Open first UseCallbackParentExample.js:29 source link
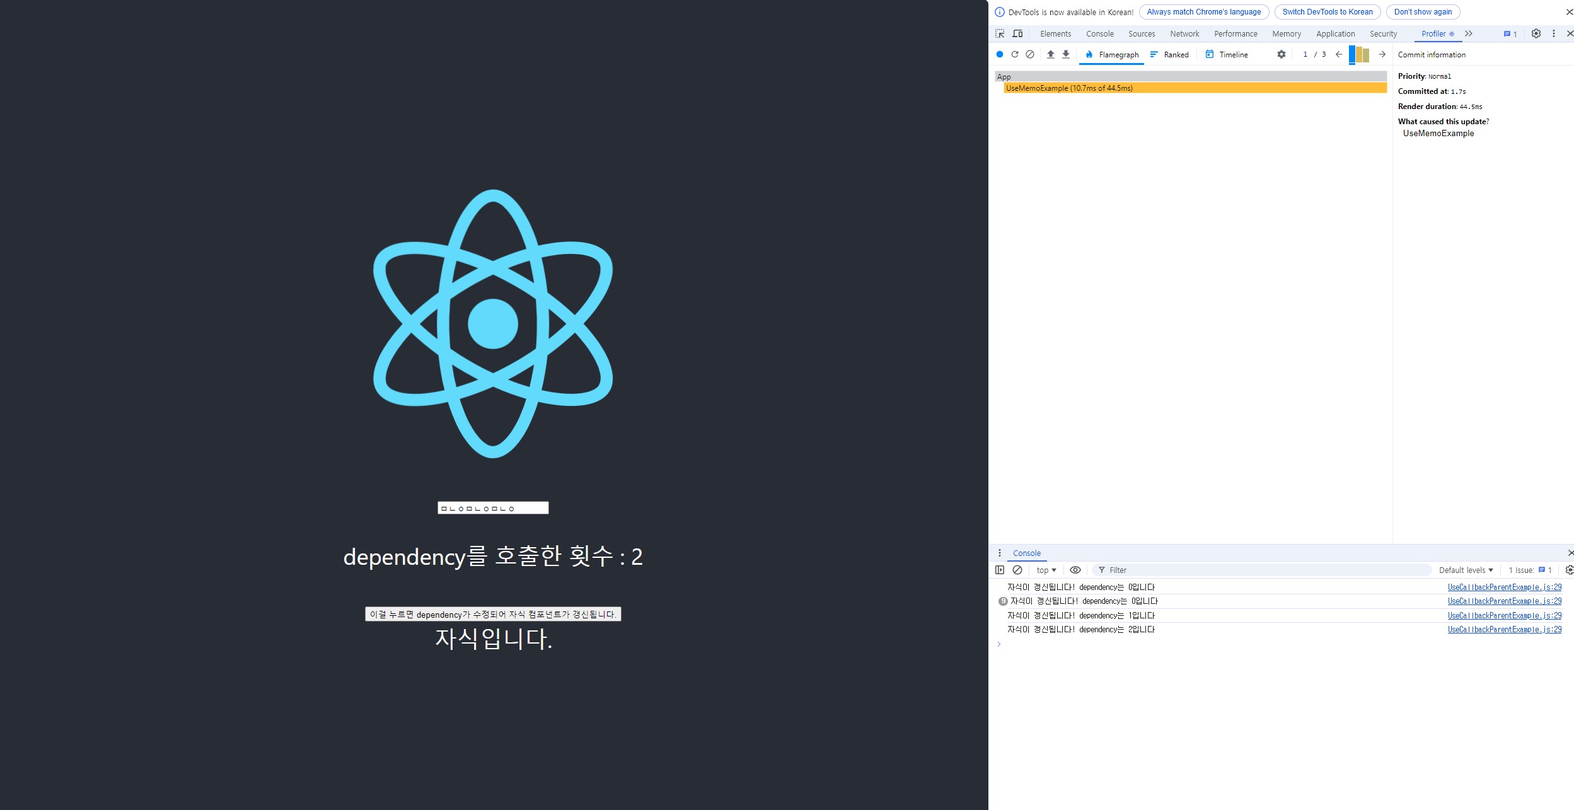This screenshot has height=810, width=1574. pos(1504,587)
